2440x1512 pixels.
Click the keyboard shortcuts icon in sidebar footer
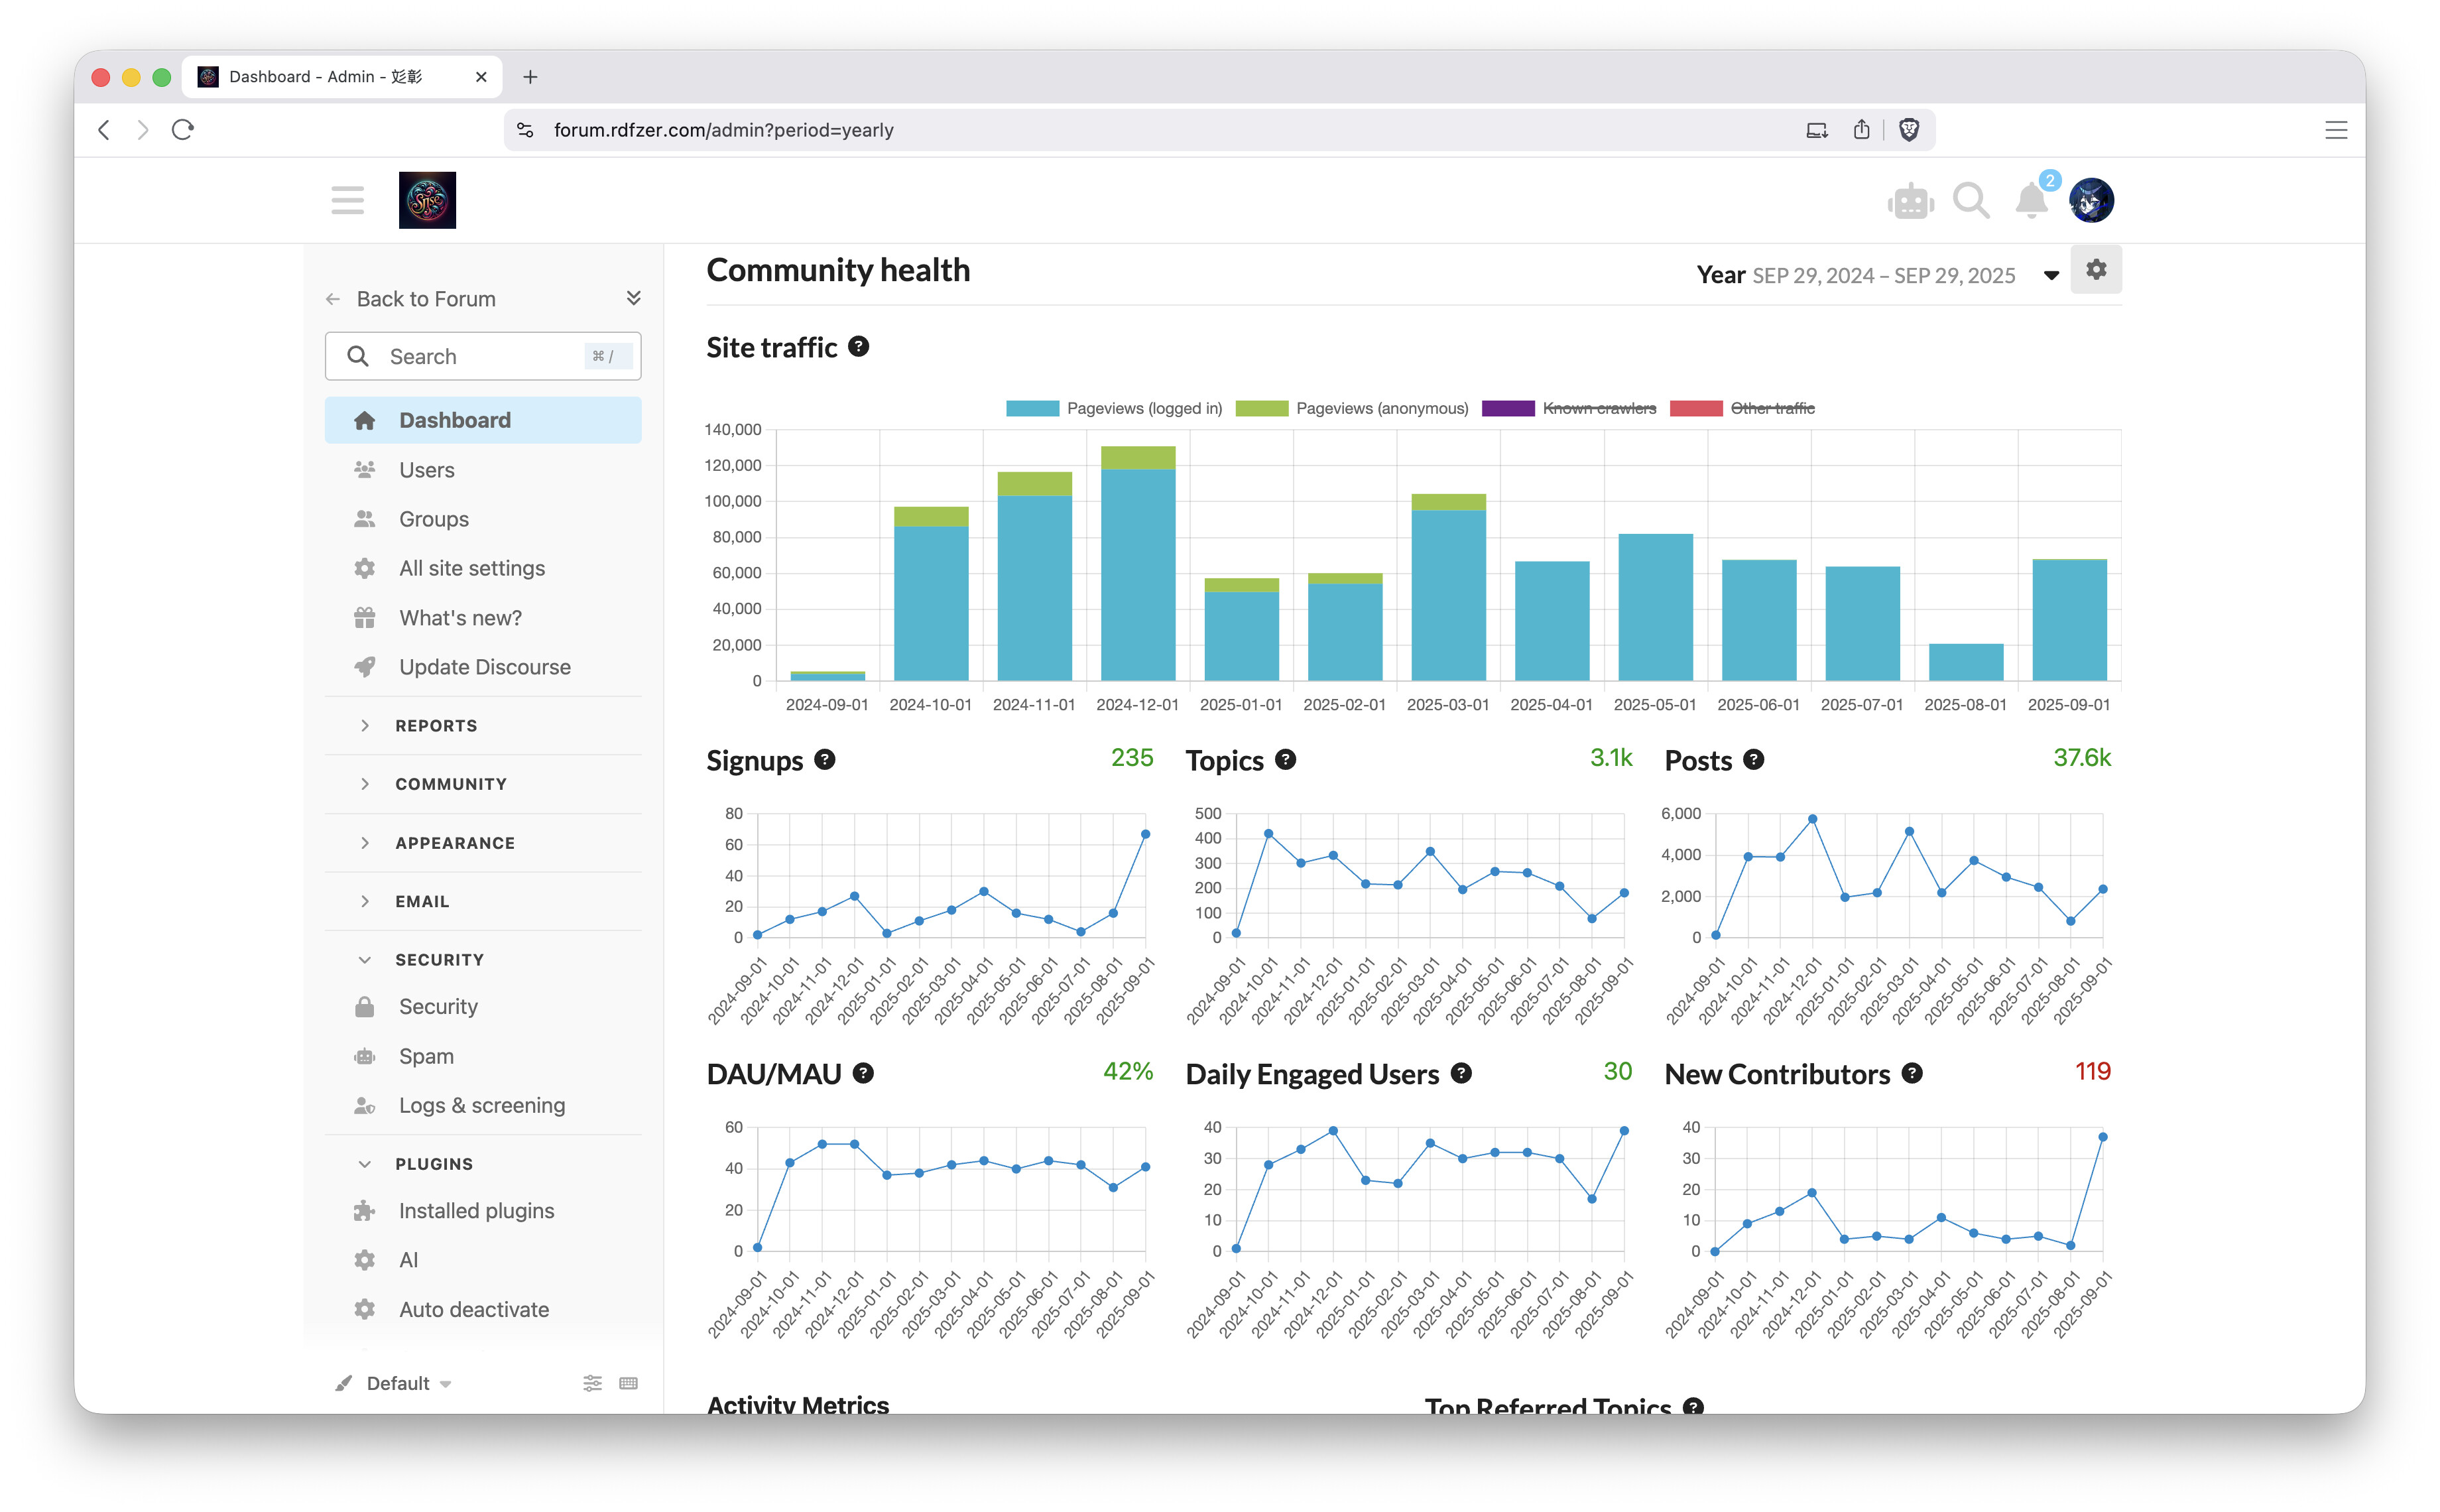coord(628,1383)
